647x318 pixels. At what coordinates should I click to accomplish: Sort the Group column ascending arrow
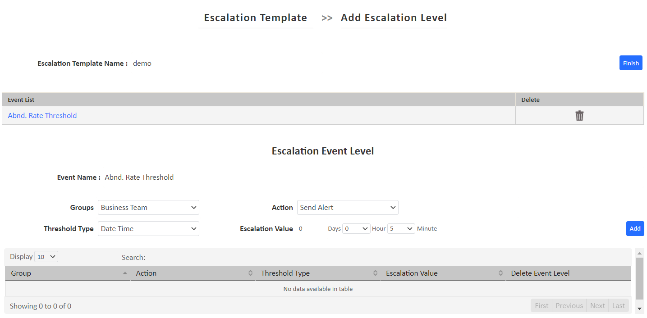(125, 273)
